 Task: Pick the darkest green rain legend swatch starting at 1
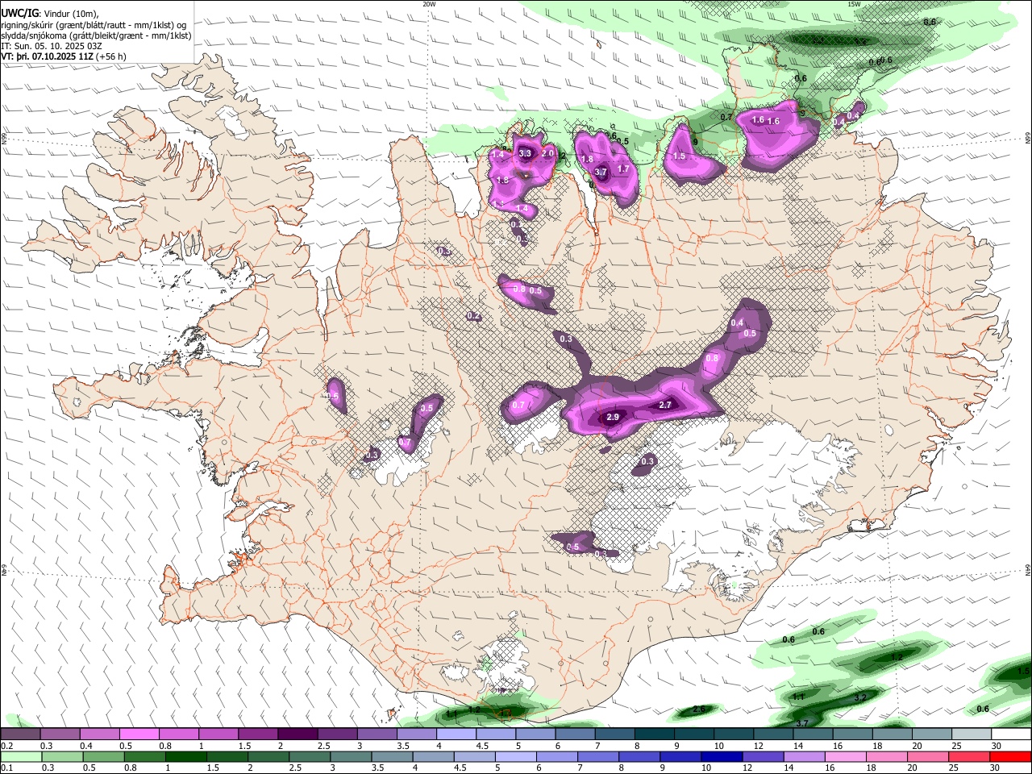pyautogui.click(x=185, y=757)
